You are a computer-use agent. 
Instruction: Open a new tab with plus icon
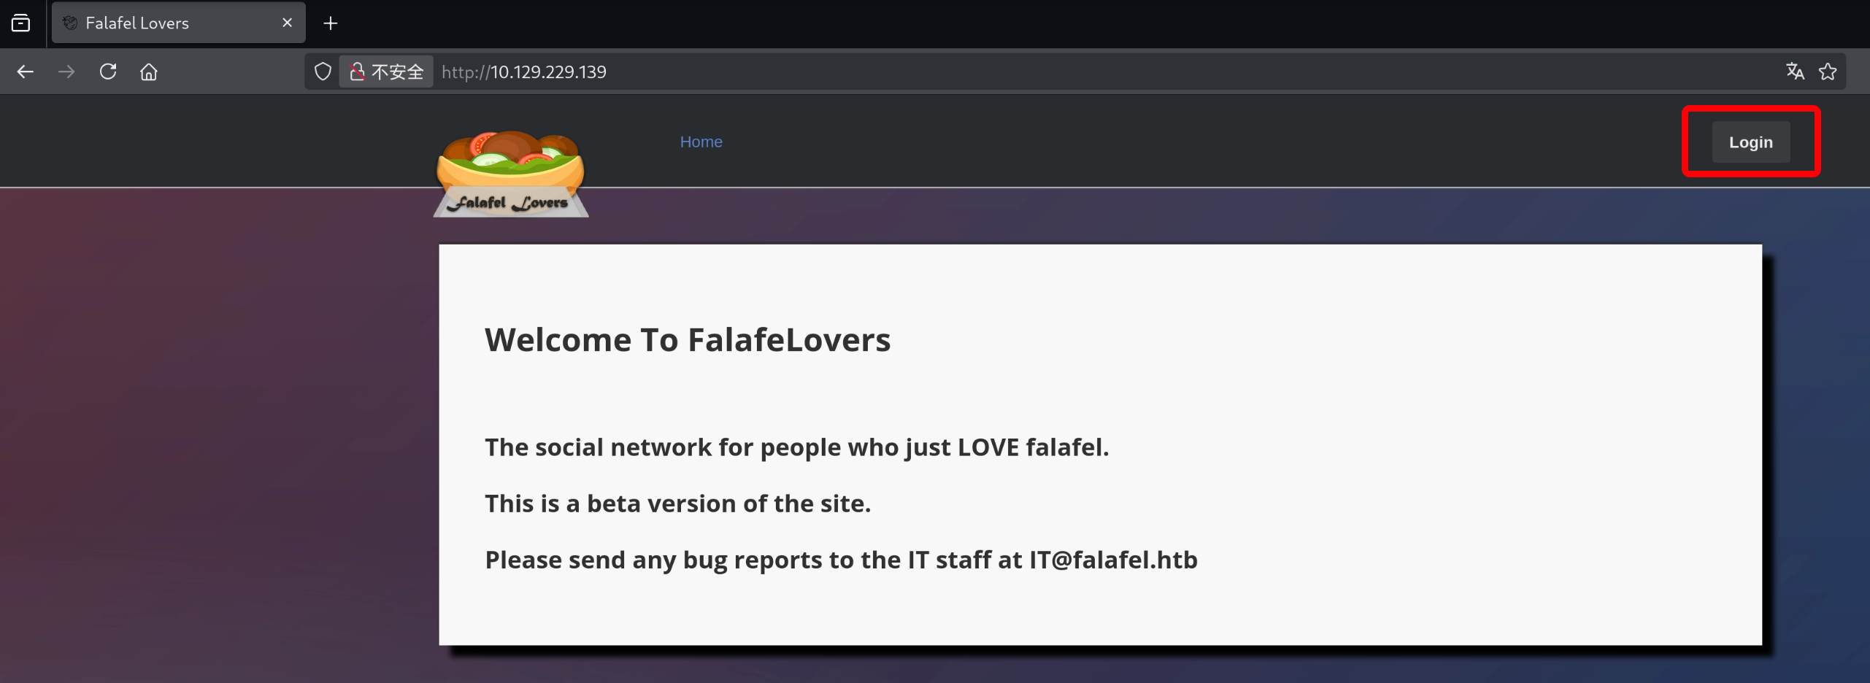(x=331, y=23)
